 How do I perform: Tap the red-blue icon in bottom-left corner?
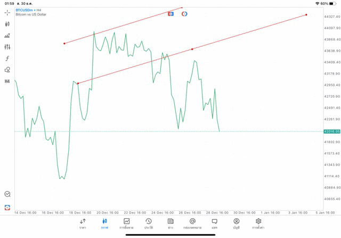tap(7, 207)
